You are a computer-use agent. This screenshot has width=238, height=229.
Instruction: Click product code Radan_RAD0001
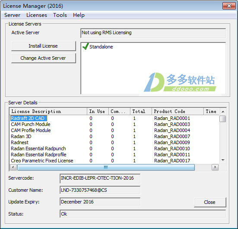click(172, 118)
